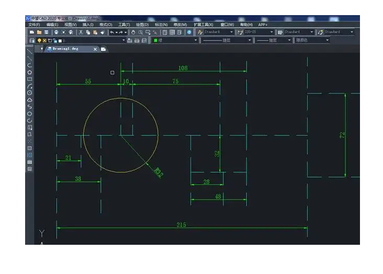The image size is (383, 274).
Task: Select the Rectangle draw tool
Action: 30,79
